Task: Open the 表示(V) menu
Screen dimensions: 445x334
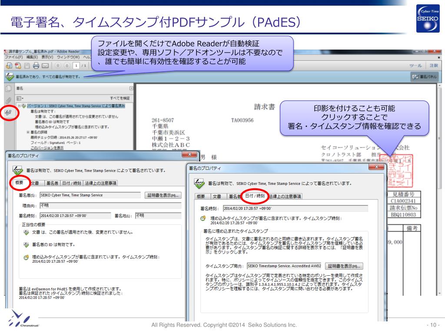Action: [x=47, y=57]
